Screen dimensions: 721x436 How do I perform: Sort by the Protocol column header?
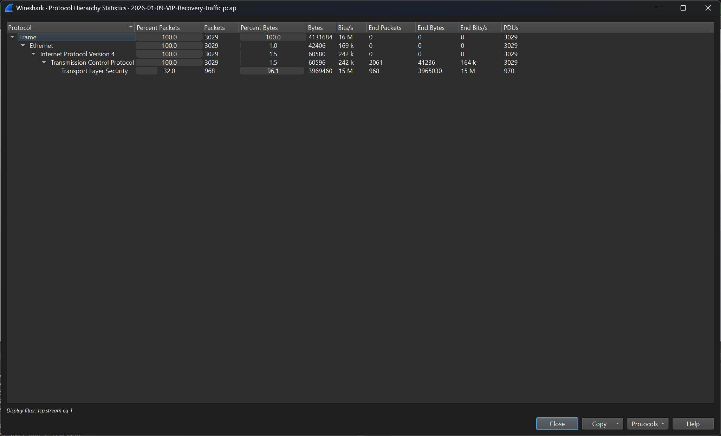[71, 27]
